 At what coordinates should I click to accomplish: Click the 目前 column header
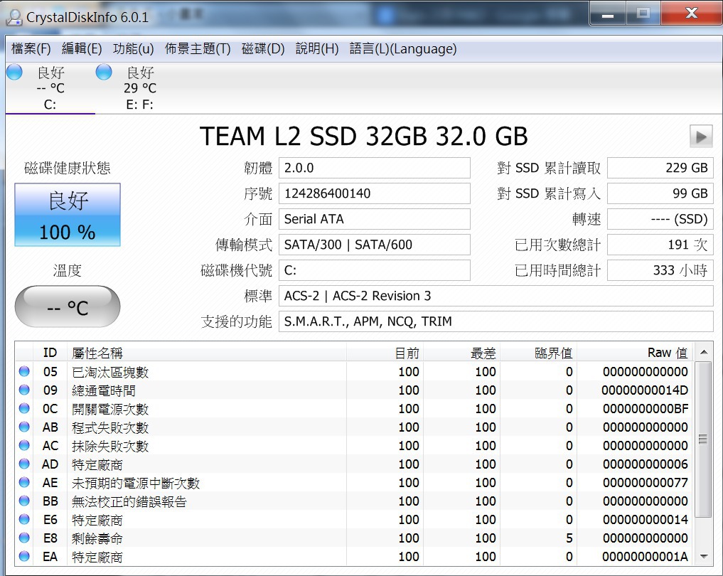(x=385, y=353)
